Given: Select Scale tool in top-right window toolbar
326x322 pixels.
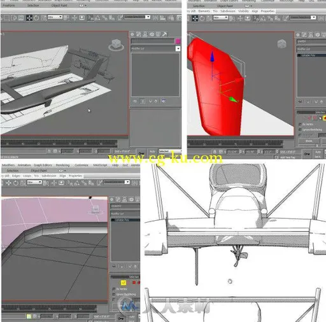Looking at the screenshot, I should click(x=209, y=18).
